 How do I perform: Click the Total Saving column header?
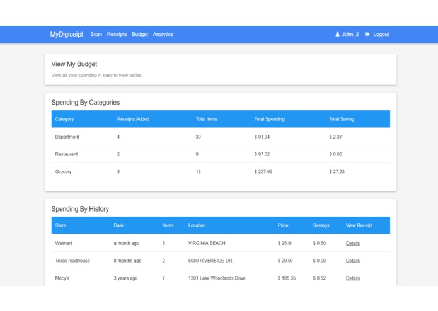tap(342, 119)
